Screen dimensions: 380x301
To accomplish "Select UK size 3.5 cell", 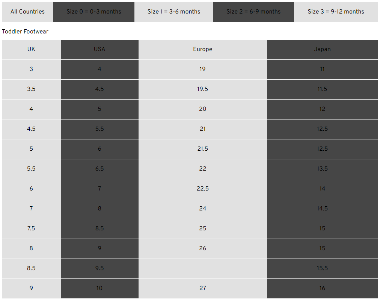I will pos(31,89).
